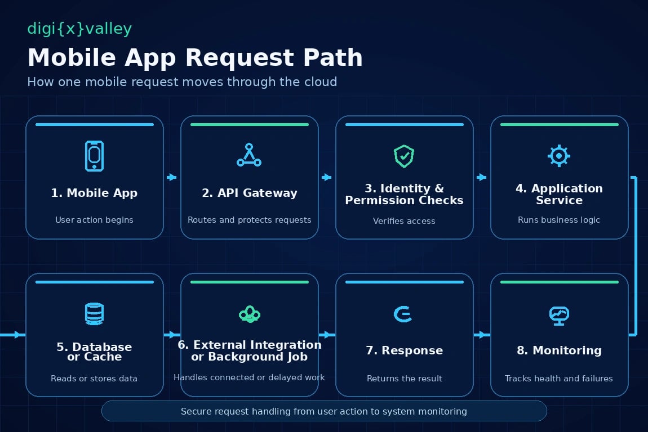
Task: Click the "Reads or stores data" caption
Action: point(94,379)
